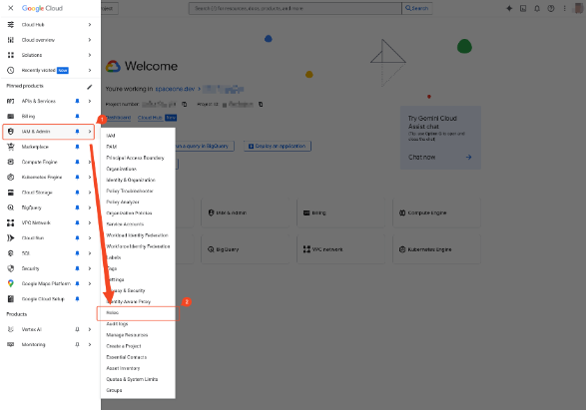Image resolution: width=587 pixels, height=411 pixels.
Task: Activate Cloud Shell terminal icon
Action: (x=523, y=8)
